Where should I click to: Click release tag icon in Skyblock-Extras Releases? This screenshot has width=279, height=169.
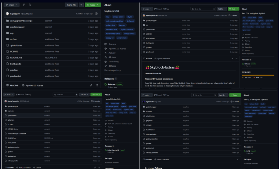tap(243, 64)
